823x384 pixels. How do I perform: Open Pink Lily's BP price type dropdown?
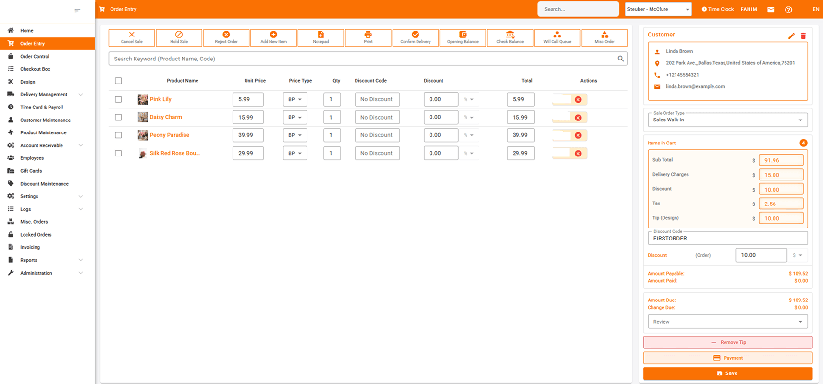[x=295, y=100]
